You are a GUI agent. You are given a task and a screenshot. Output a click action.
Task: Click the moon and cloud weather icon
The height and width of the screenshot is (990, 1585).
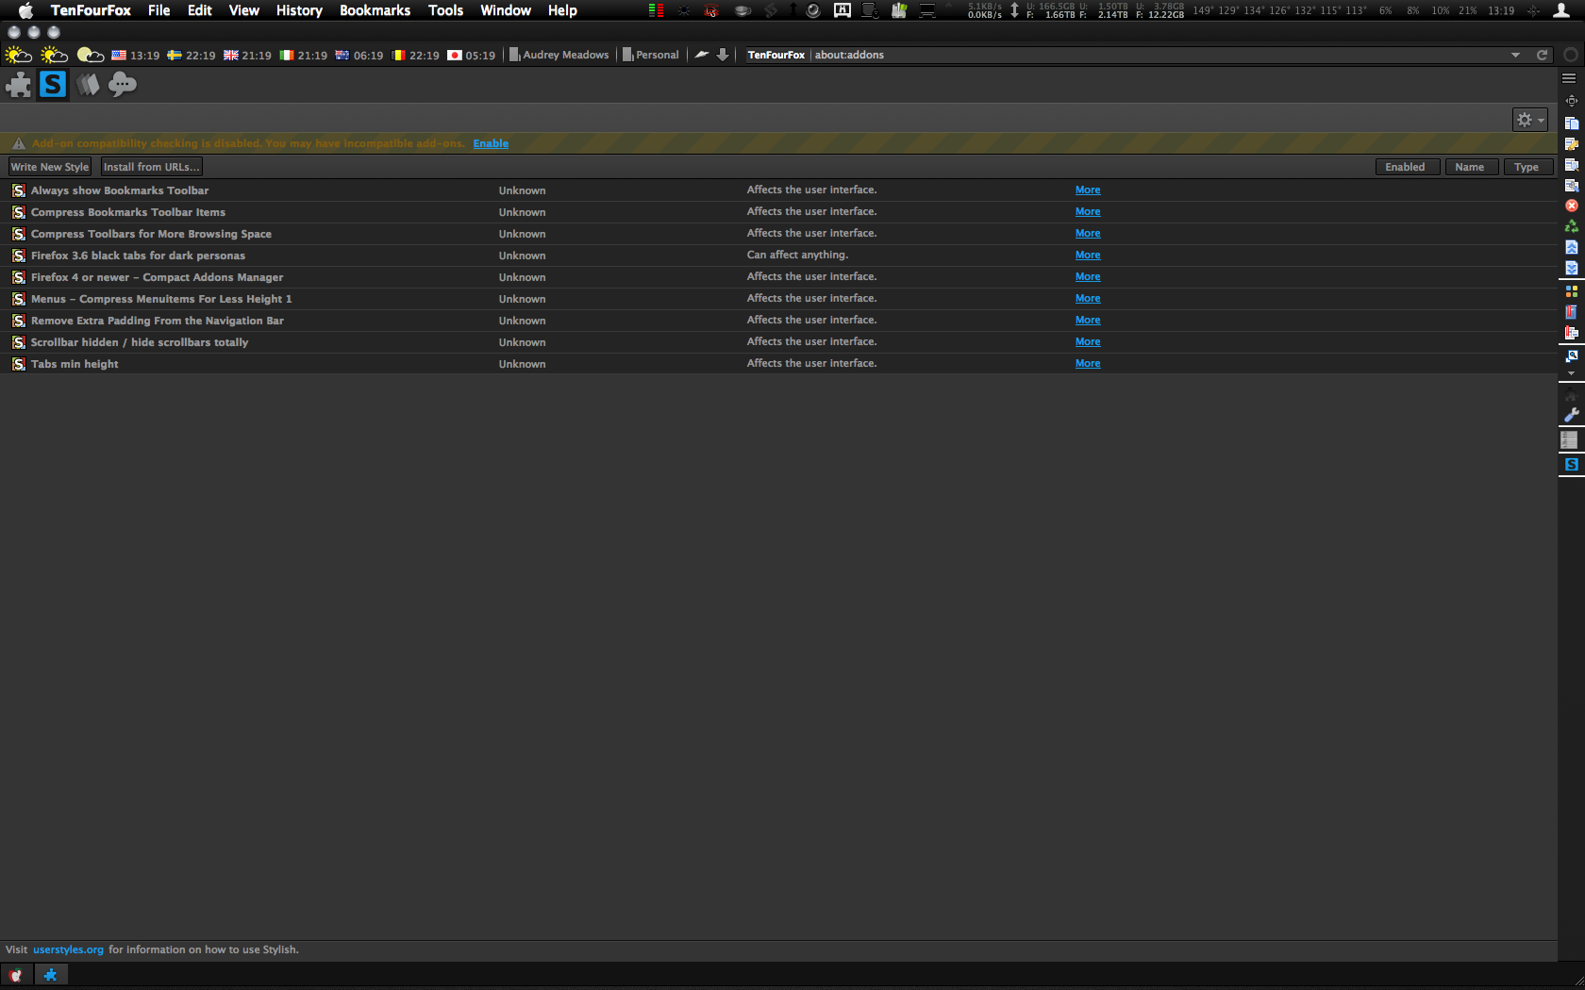tap(91, 55)
